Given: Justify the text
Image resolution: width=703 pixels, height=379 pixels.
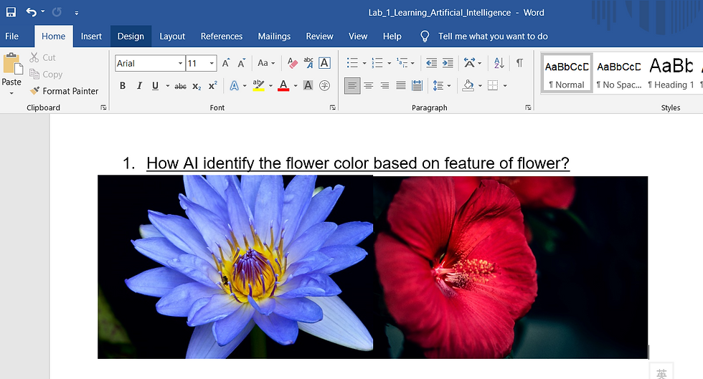Looking at the screenshot, I should coord(401,85).
